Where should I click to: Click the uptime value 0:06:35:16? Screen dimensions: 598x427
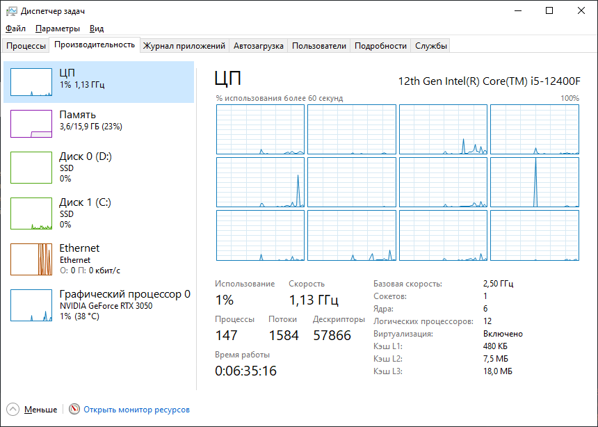point(245,371)
